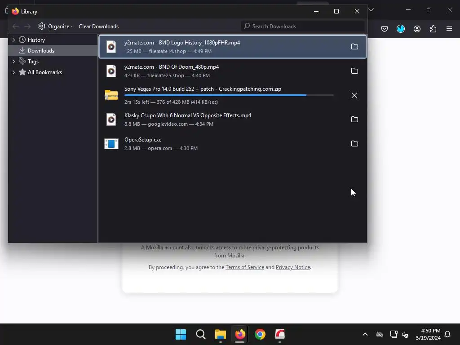Open folder for Klasky Csupo mp4
Viewport: 460px width, 345px height.
tap(354, 119)
